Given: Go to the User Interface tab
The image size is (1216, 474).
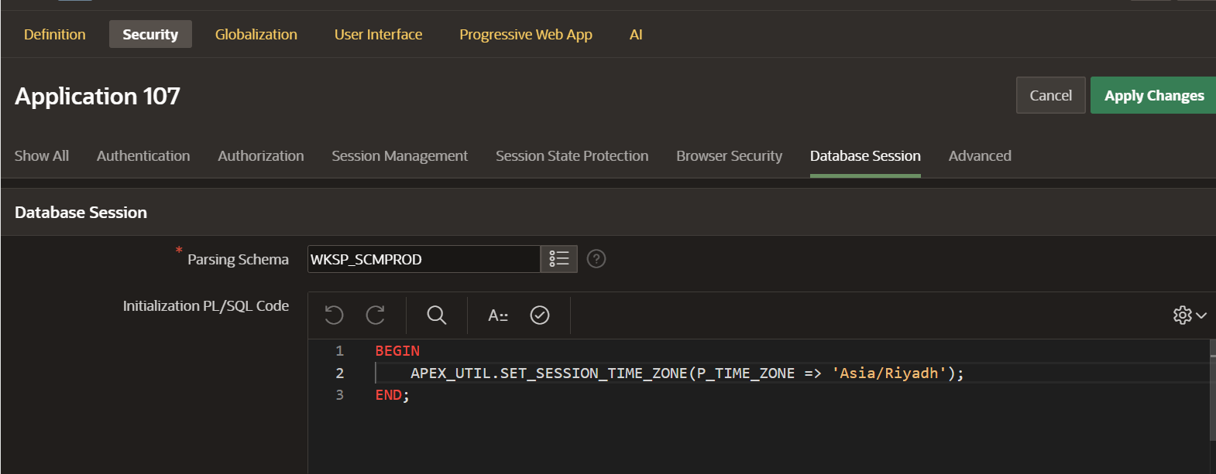Looking at the screenshot, I should [378, 35].
